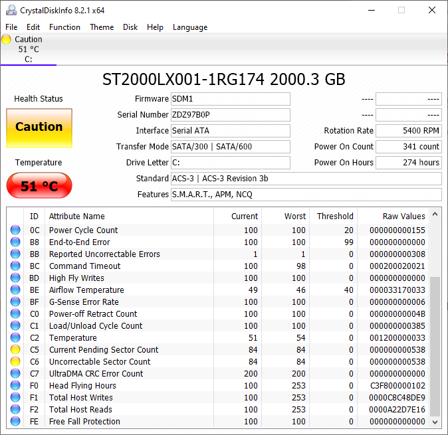This screenshot has height=435, width=448.
Task: Click the Power On Count field
Action: pyautogui.click(x=409, y=147)
